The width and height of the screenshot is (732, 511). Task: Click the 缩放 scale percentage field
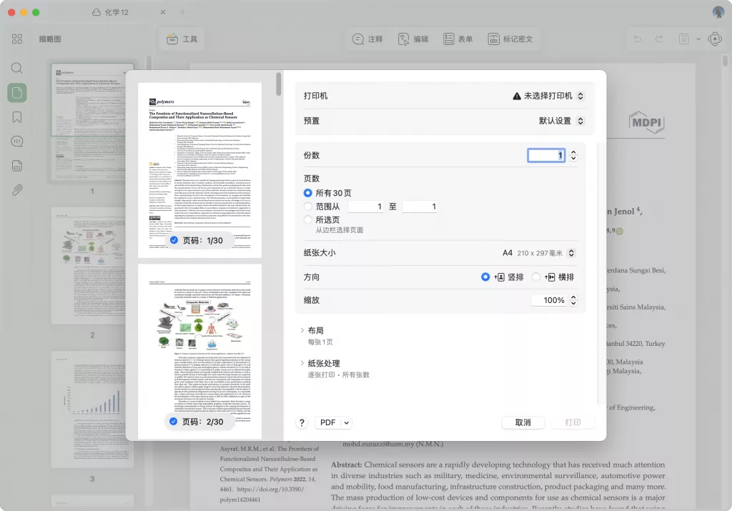point(549,300)
